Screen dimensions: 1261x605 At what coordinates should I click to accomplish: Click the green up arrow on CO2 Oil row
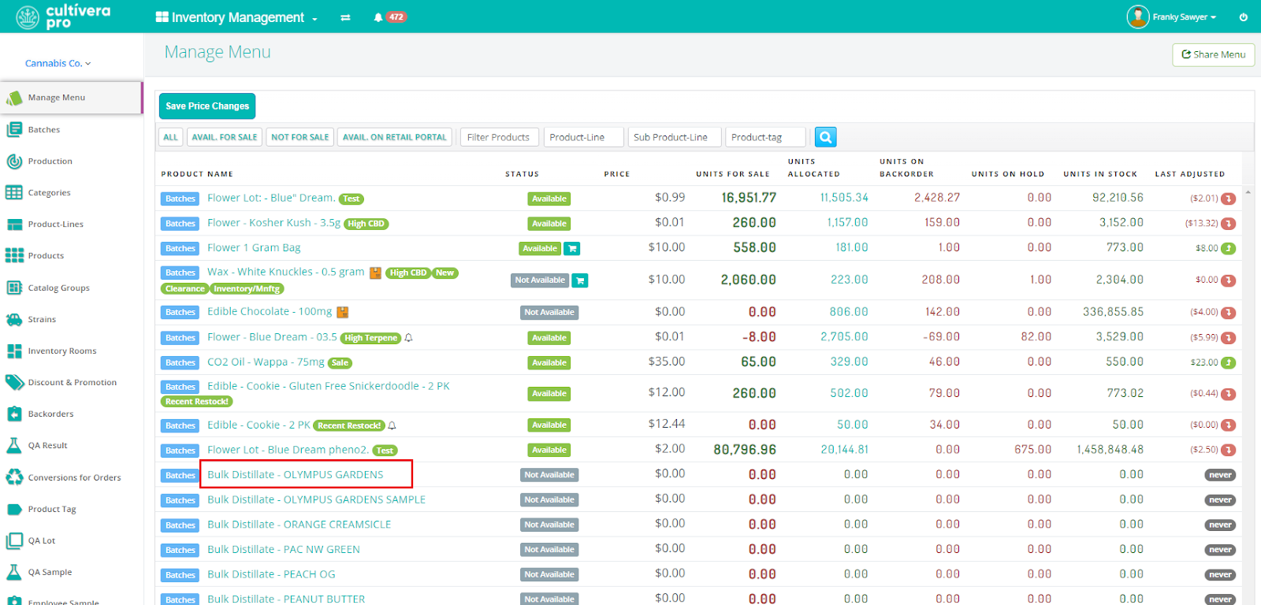tap(1228, 363)
